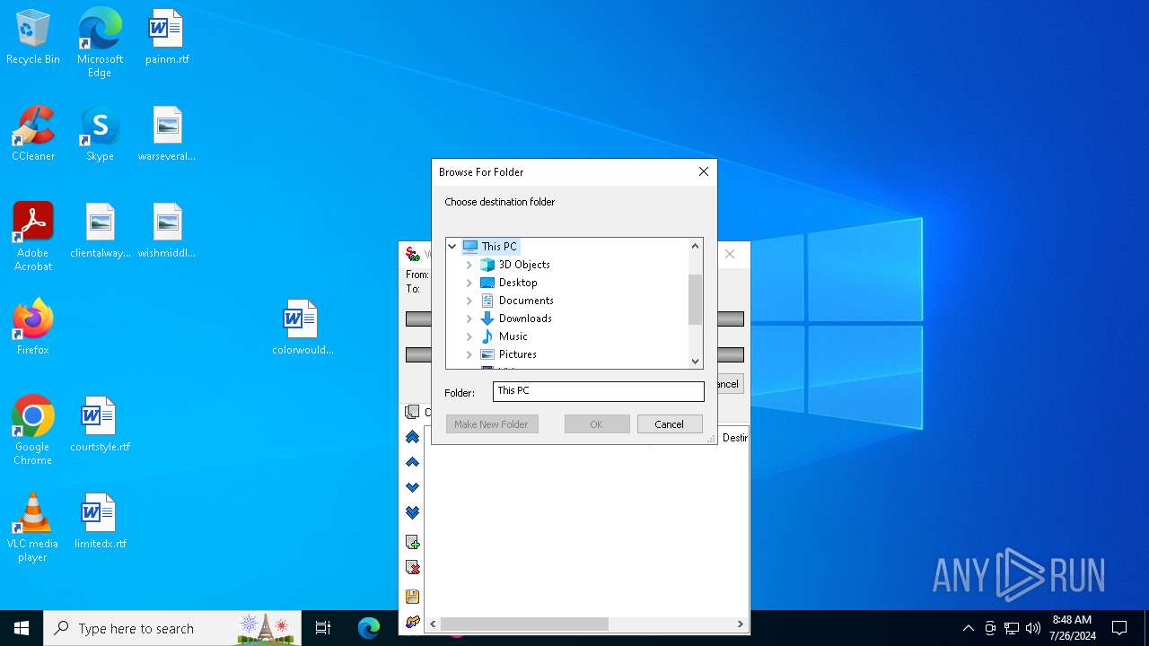This screenshot has width=1149, height=646.
Task: Select the wishmiddl image file on desktop
Action: [x=167, y=231]
